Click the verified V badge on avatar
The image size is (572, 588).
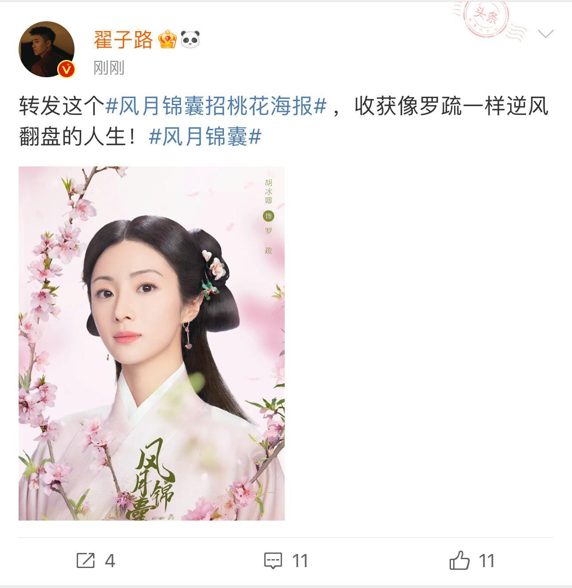point(67,69)
